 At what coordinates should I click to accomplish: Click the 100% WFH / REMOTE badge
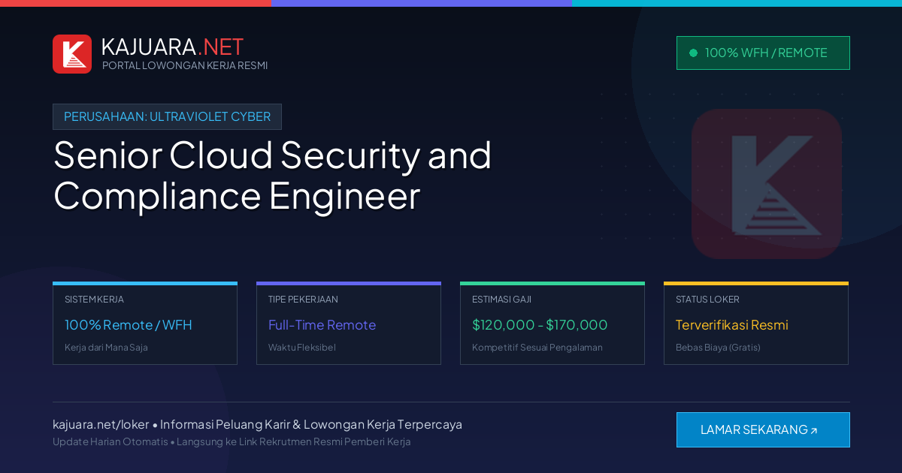pyautogui.click(x=763, y=53)
